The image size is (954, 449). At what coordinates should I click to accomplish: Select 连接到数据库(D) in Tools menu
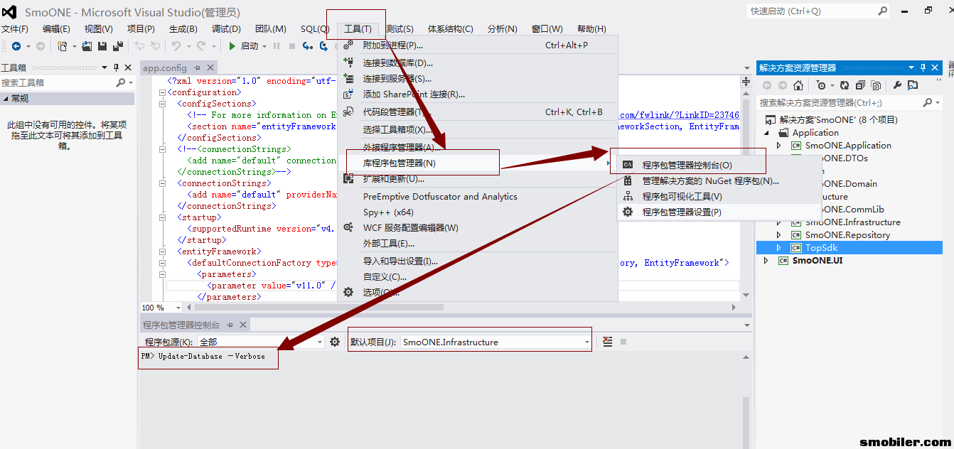pyautogui.click(x=478, y=63)
